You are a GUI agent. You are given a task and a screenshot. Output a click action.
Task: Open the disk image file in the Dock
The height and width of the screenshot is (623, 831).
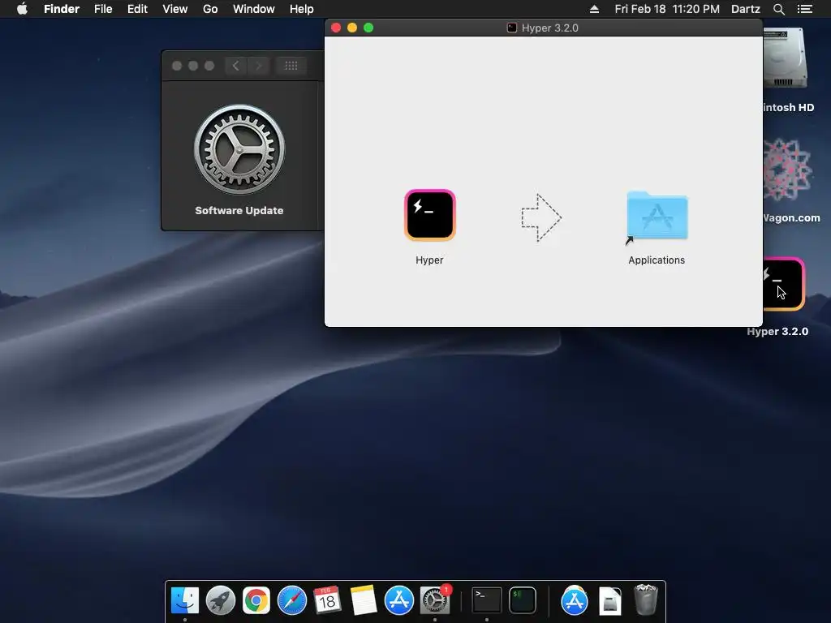610,601
